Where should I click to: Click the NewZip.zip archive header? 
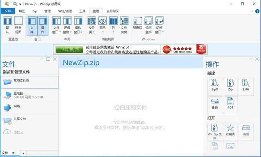(81, 63)
